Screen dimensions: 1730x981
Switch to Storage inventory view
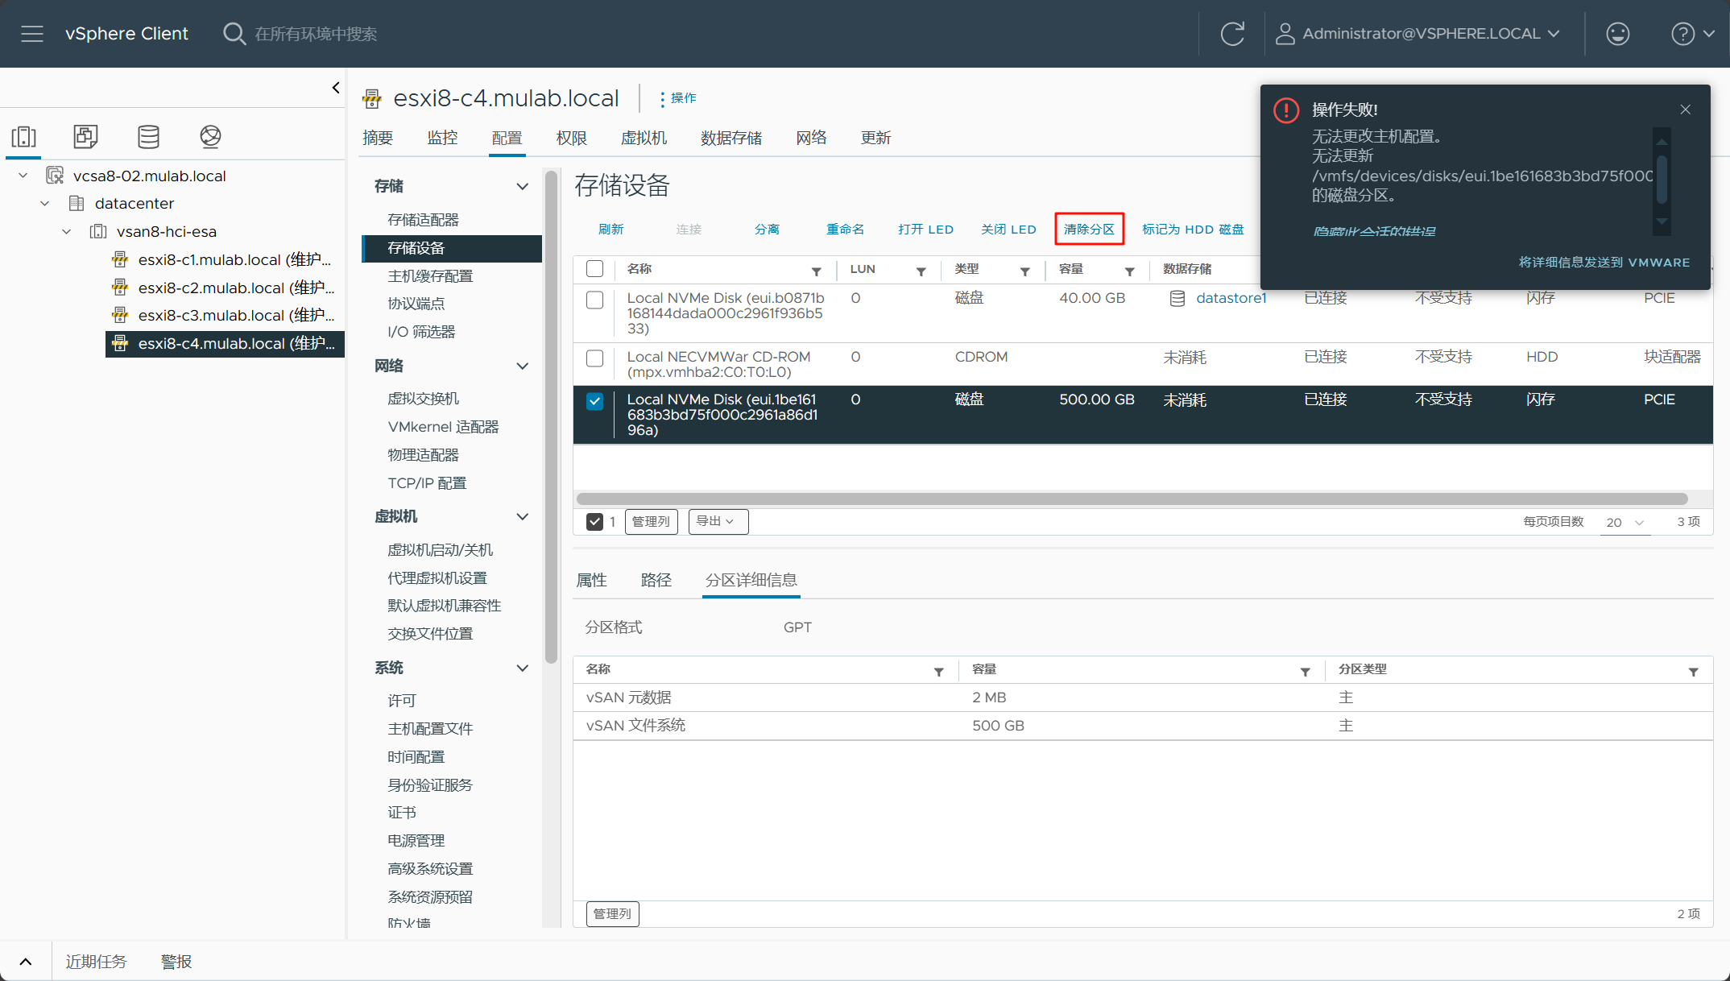click(148, 136)
